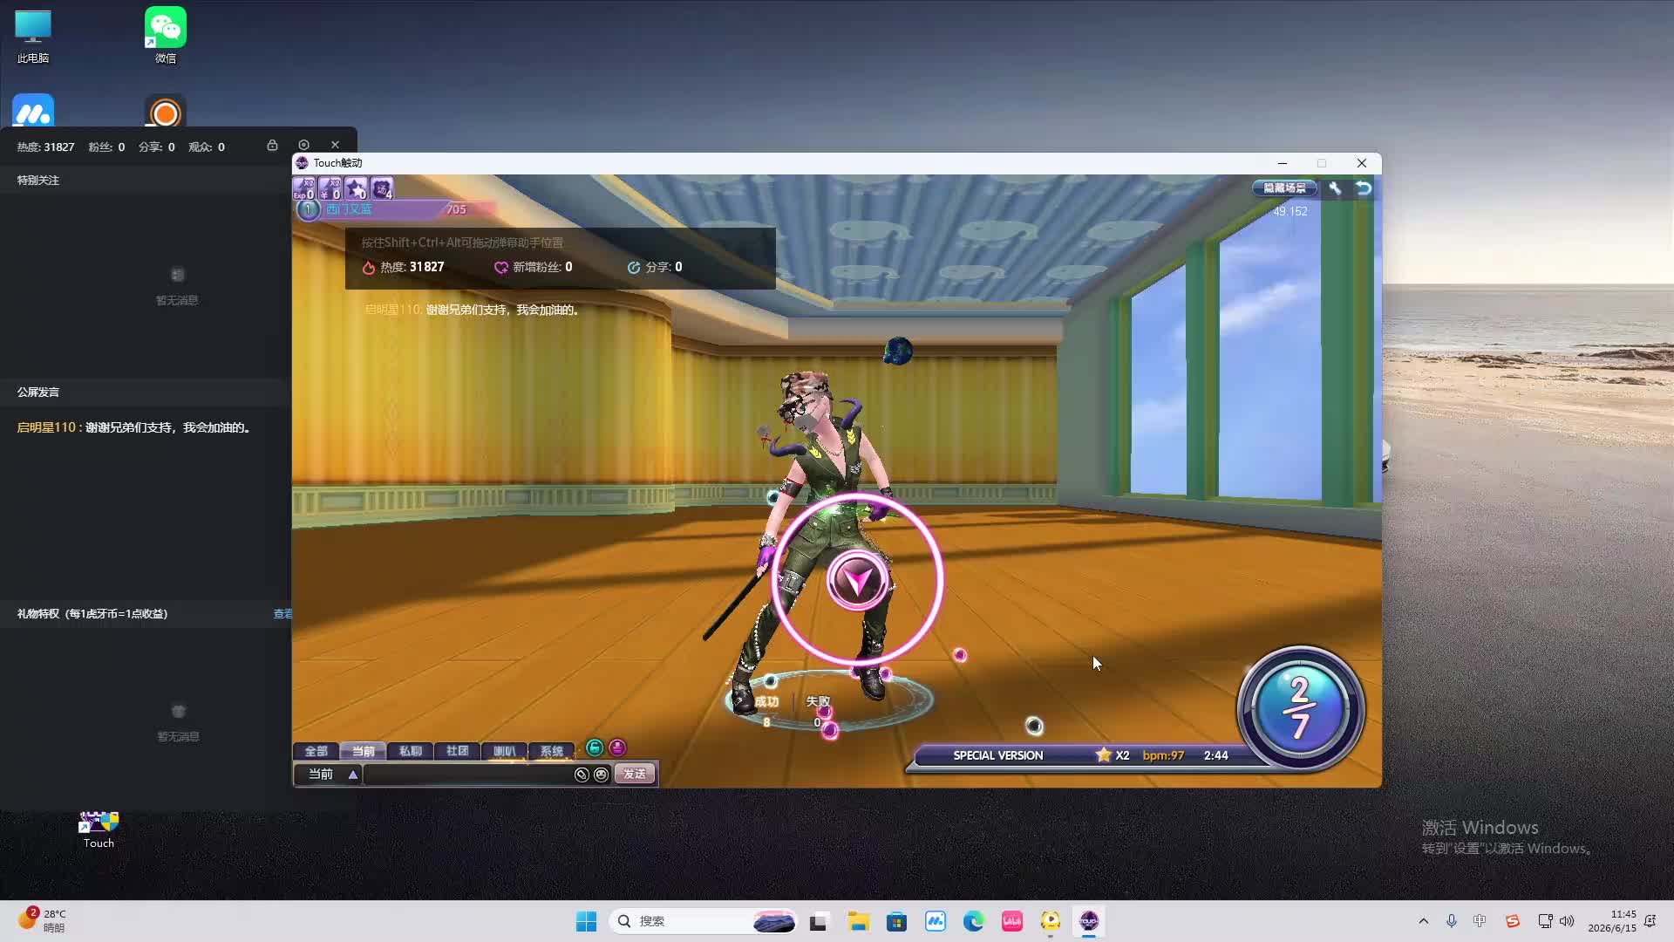Click the X2 star multiplier icon
This screenshot has height=942, width=1674.
click(1113, 755)
